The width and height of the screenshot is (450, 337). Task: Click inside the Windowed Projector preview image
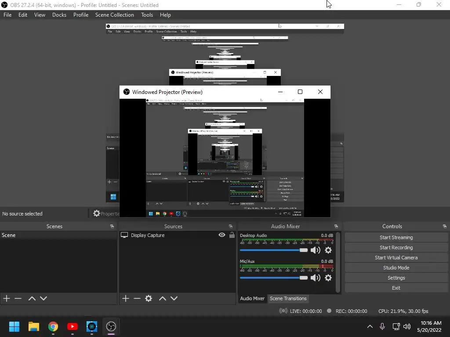[x=225, y=158]
